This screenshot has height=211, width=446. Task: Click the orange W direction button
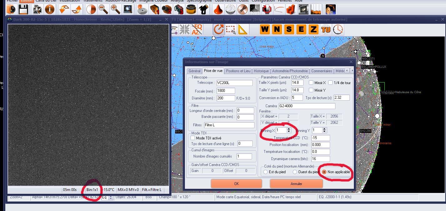(265, 30)
